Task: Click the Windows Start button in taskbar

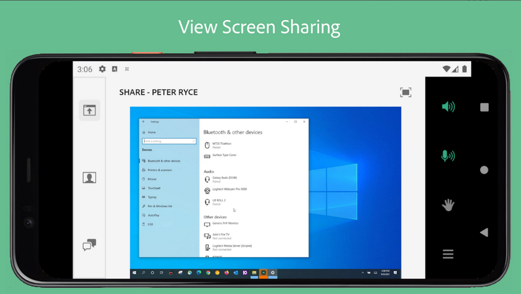Action: (134, 273)
